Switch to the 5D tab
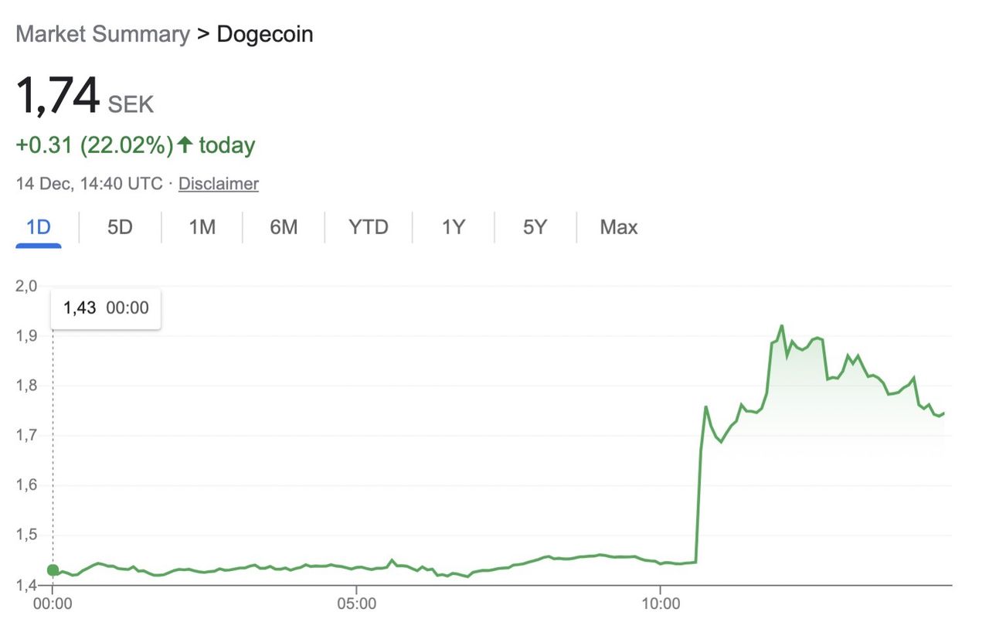 (120, 227)
